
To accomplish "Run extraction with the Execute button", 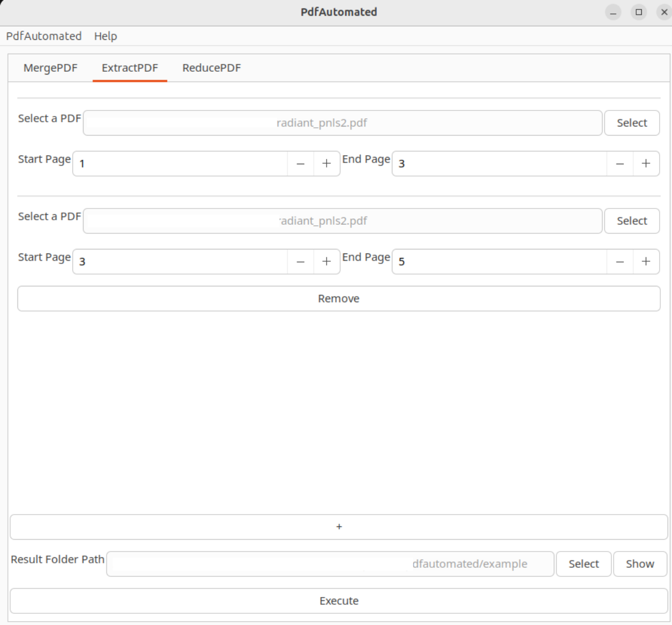I will [339, 601].
